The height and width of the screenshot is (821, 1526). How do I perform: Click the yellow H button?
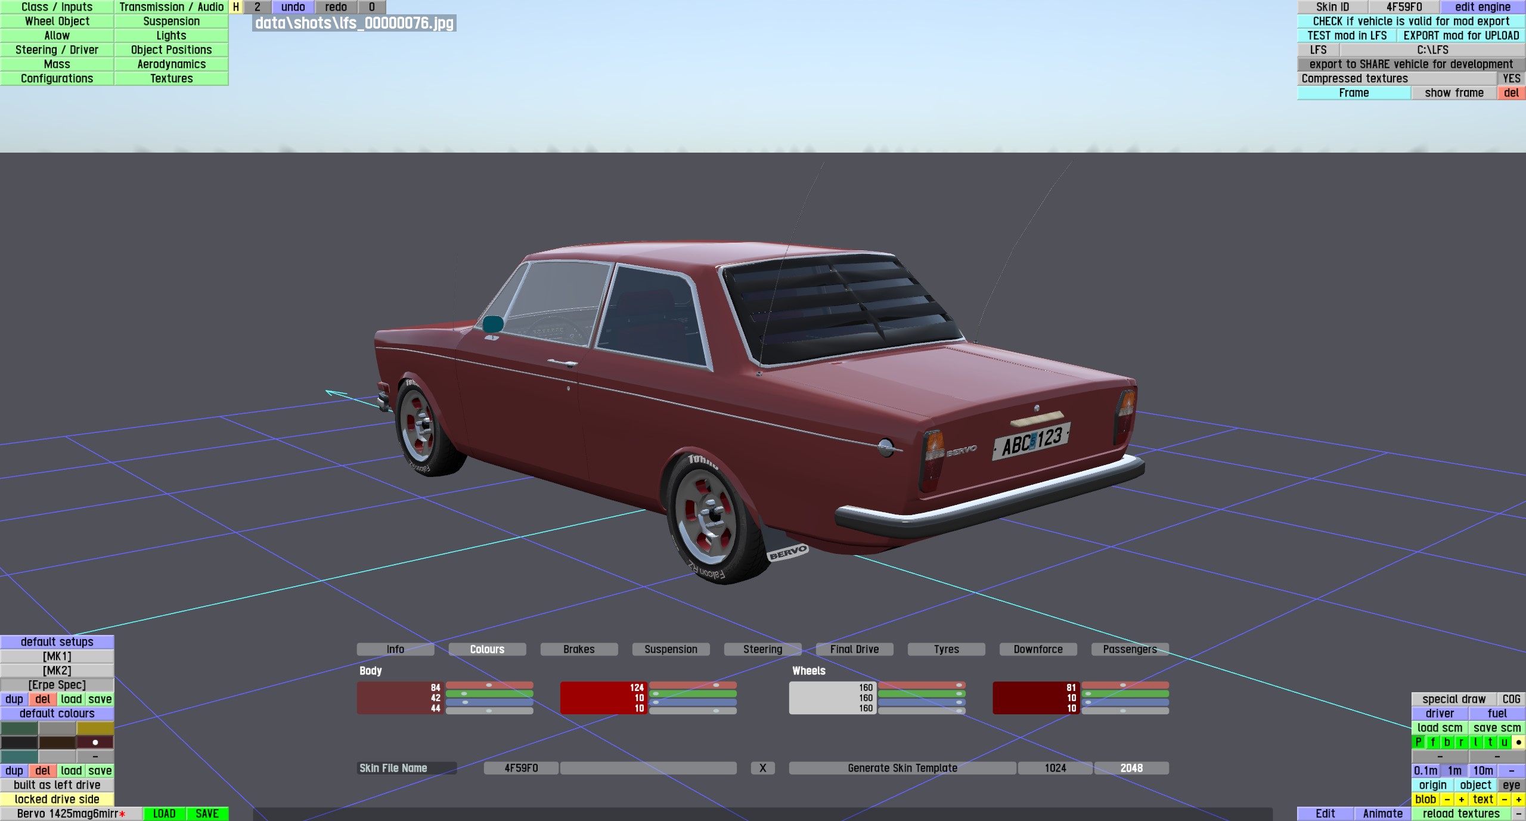[x=236, y=7]
